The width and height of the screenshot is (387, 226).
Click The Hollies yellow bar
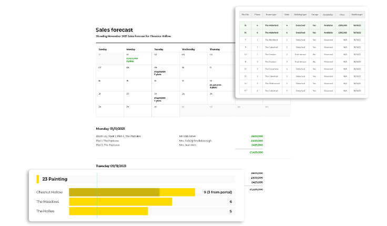click(108, 211)
